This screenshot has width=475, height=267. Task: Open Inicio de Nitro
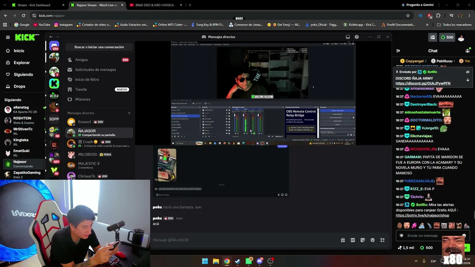click(98, 79)
